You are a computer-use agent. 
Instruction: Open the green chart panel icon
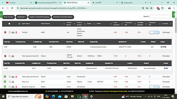(x=1, y=15)
